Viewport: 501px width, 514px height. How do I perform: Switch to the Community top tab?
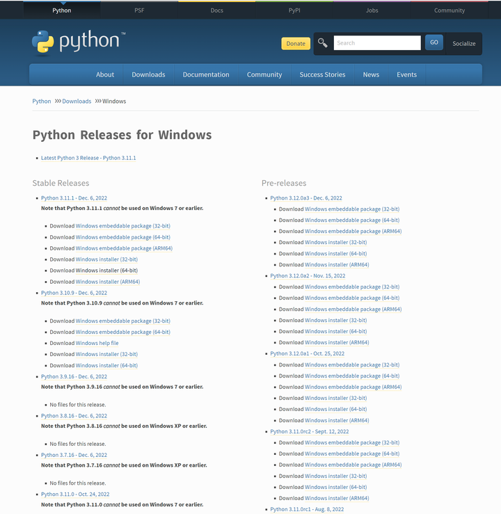click(450, 10)
